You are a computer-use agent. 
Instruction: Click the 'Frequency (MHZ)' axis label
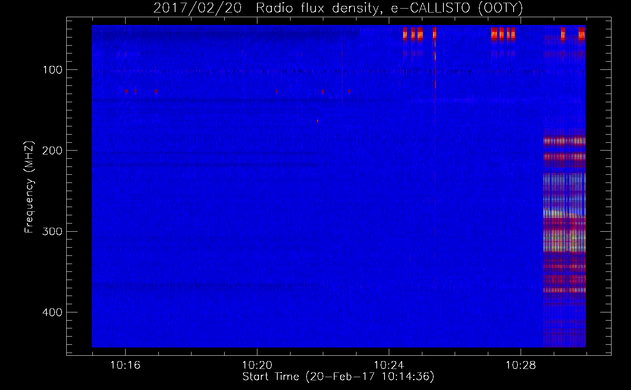(30, 187)
